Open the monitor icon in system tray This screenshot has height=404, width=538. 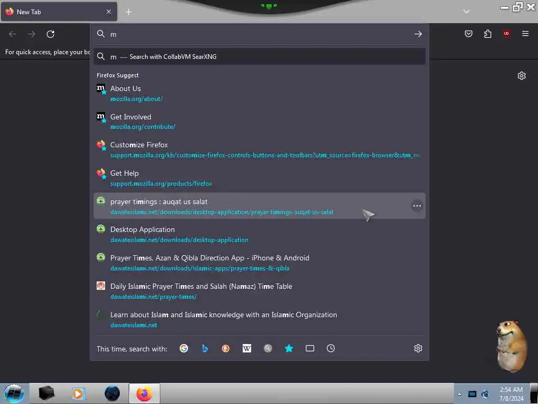(x=472, y=394)
